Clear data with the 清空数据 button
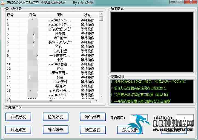This screenshot has height=140, width=198. [93, 130]
